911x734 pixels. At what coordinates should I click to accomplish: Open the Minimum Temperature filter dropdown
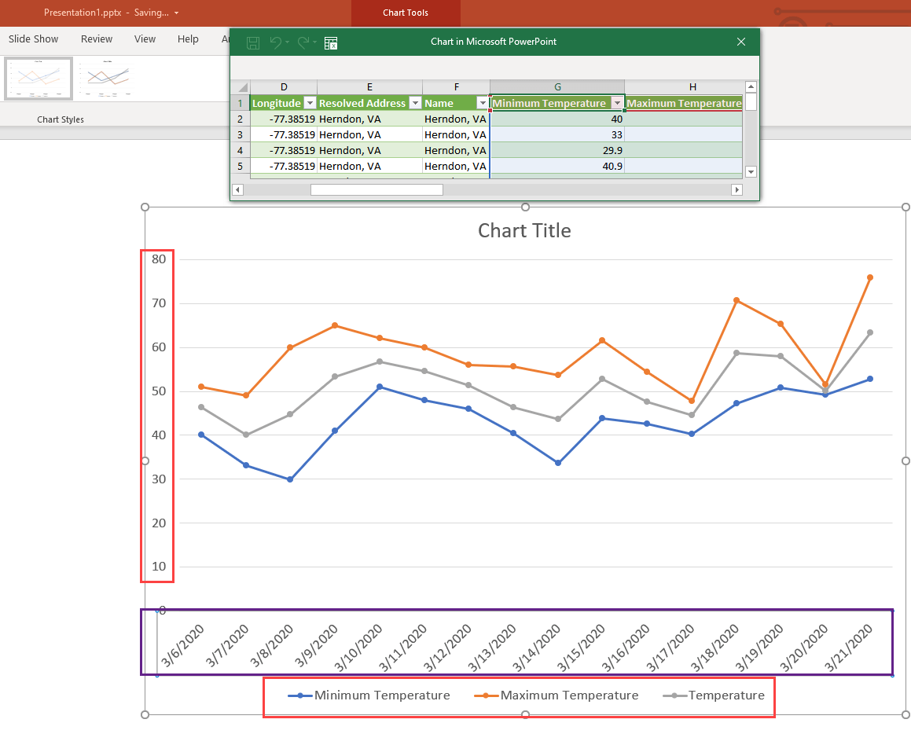tap(617, 103)
